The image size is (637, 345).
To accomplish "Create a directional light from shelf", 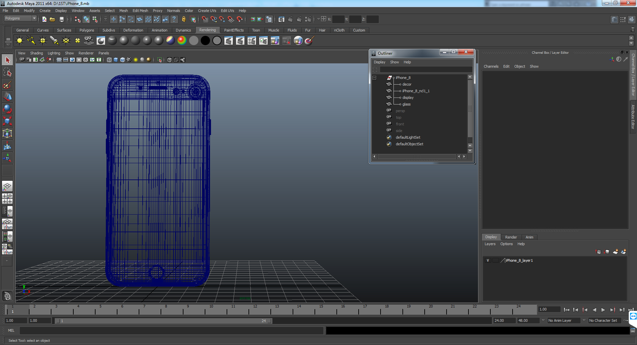I will (x=31, y=41).
